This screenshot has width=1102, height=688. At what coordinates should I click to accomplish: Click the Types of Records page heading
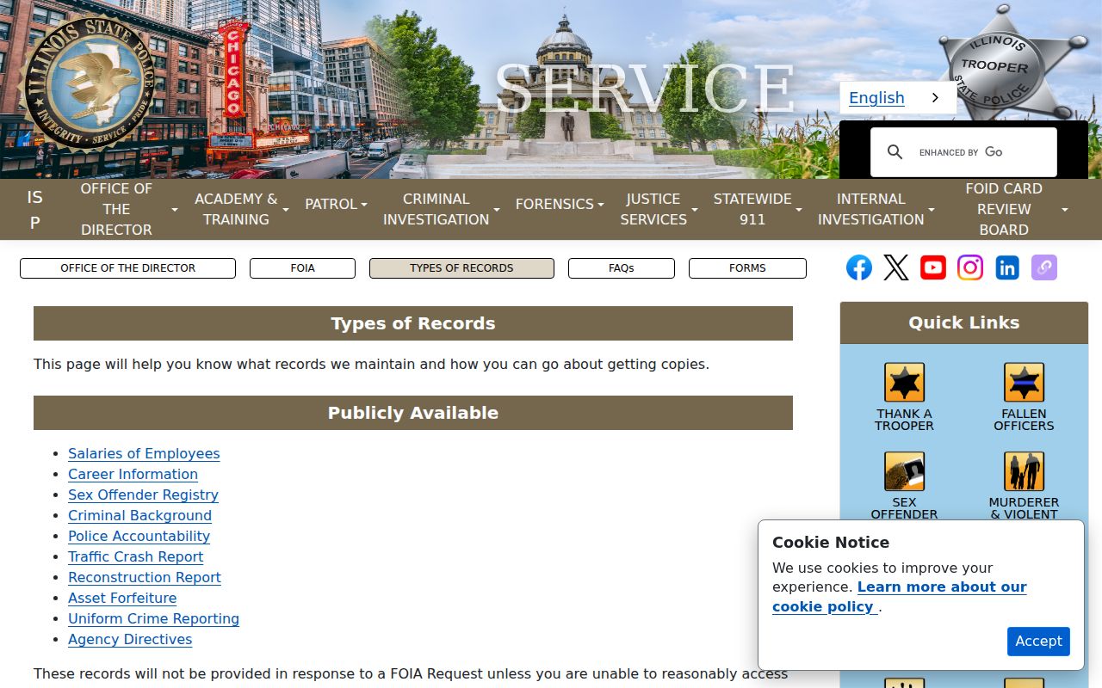click(413, 323)
